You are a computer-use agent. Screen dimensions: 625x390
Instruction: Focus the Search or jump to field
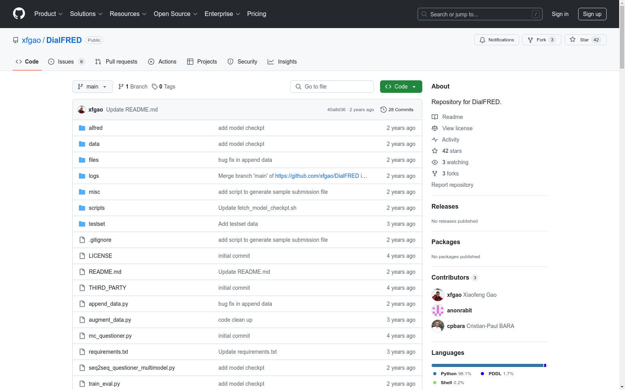coord(480,14)
